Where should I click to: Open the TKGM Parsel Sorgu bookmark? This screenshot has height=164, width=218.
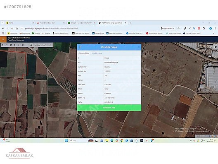(61, 33)
